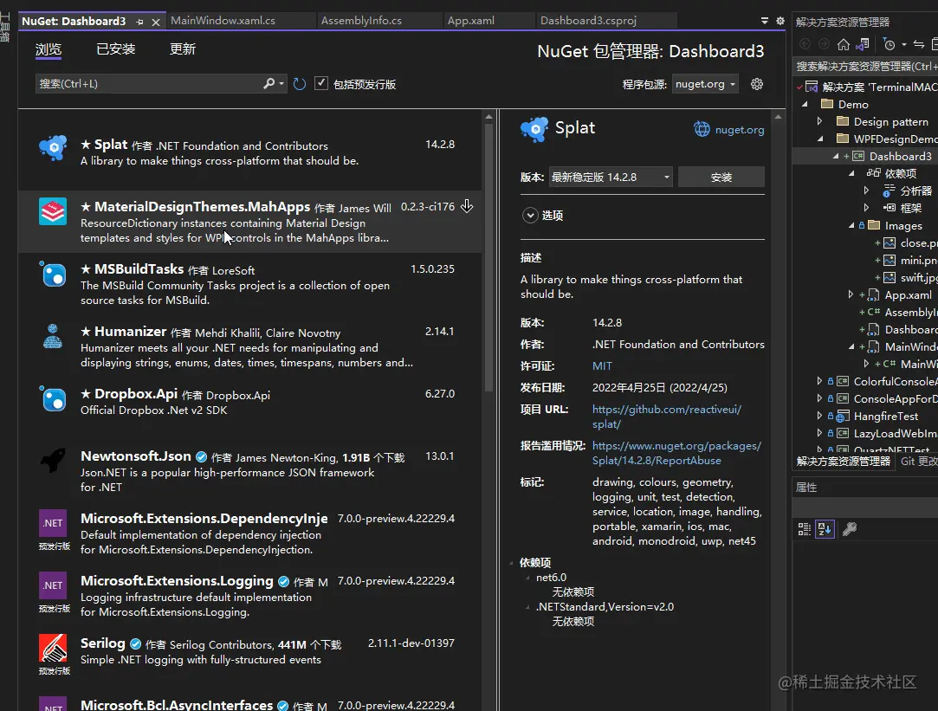The width and height of the screenshot is (938, 711).
Task: Close the NuGet: Dashboard3 tab
Action: pyautogui.click(x=156, y=23)
